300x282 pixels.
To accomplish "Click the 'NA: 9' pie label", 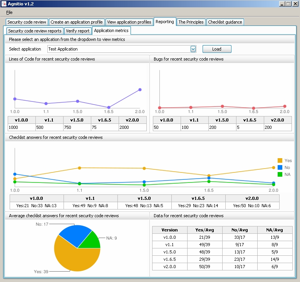I will (x=112, y=238).
